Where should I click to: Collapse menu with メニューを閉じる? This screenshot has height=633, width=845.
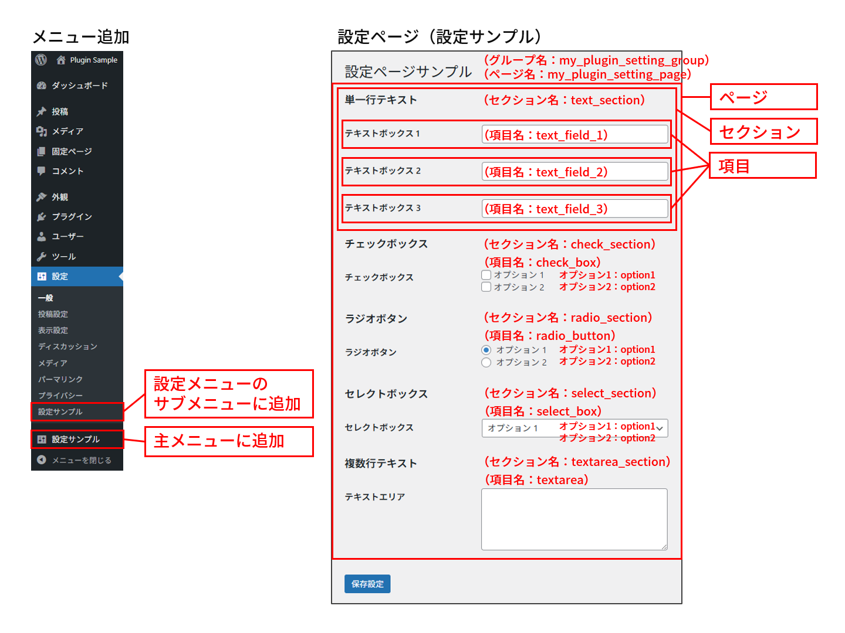point(81,460)
